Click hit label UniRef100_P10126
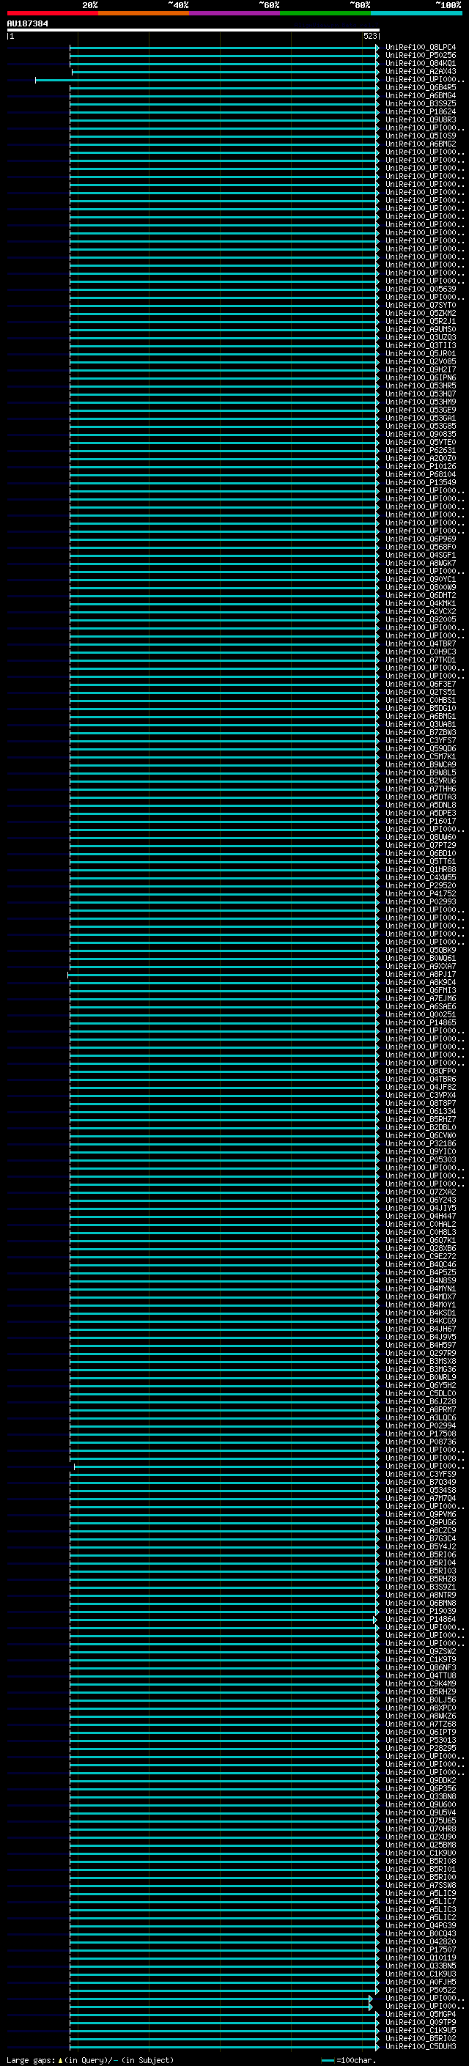The width and height of the screenshot is (469, 2066). tap(420, 466)
